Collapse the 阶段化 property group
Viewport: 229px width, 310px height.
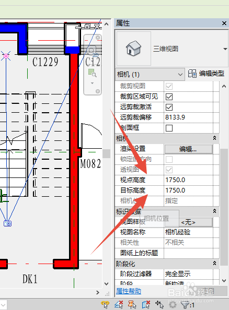click(x=214, y=263)
